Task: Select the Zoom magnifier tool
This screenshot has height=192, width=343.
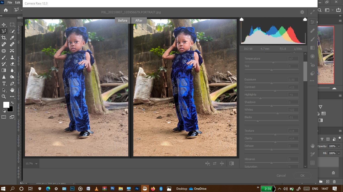Action: [x=4, y=97]
